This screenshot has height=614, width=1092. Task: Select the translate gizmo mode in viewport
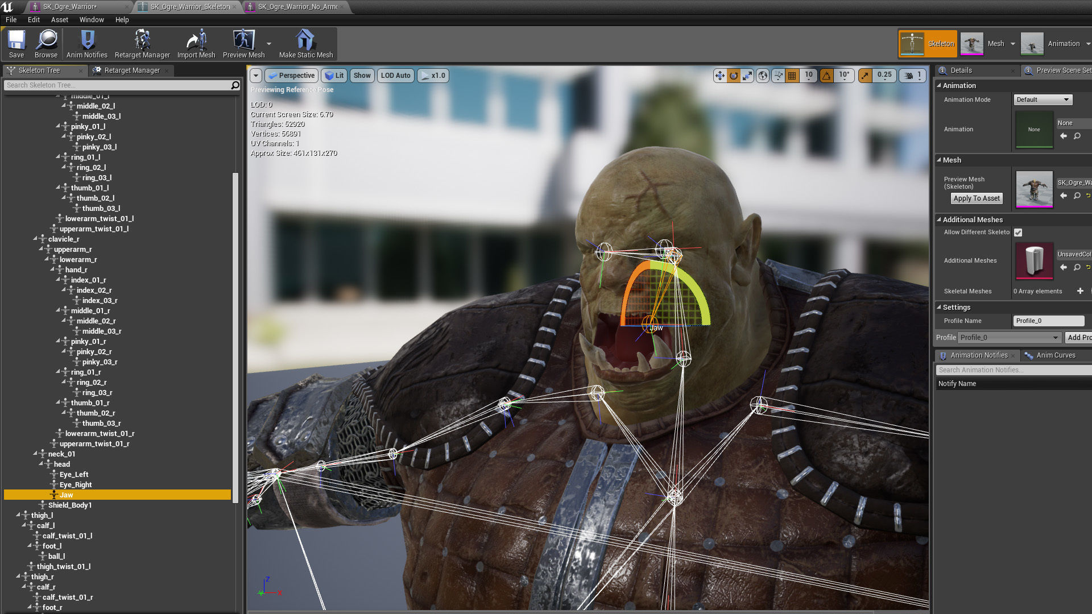click(720, 76)
